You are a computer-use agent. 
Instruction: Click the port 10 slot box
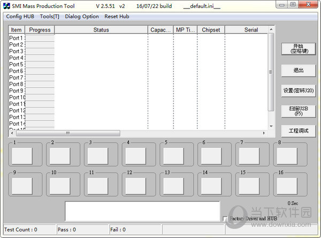pyautogui.click(x=60, y=186)
